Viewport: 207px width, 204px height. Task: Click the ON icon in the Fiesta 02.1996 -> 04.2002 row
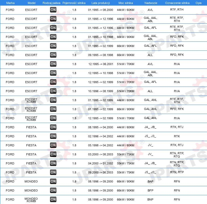click(53, 136)
